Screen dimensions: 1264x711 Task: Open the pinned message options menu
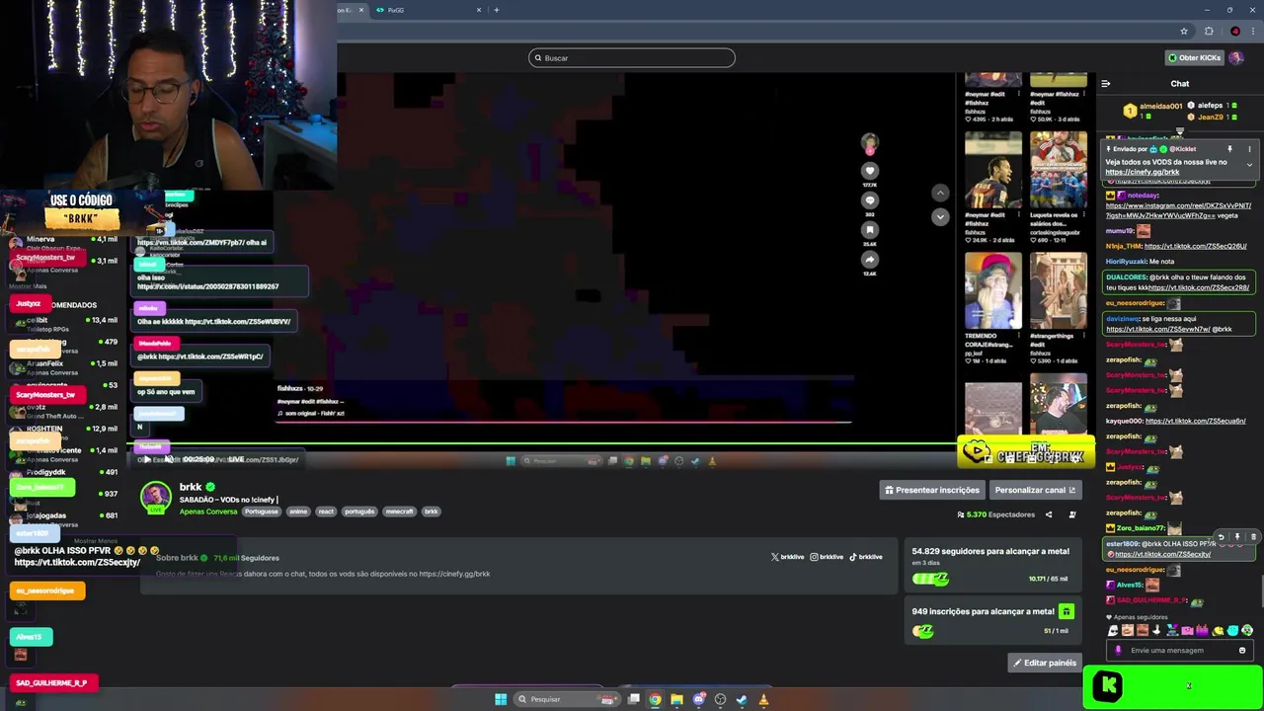1249,149
